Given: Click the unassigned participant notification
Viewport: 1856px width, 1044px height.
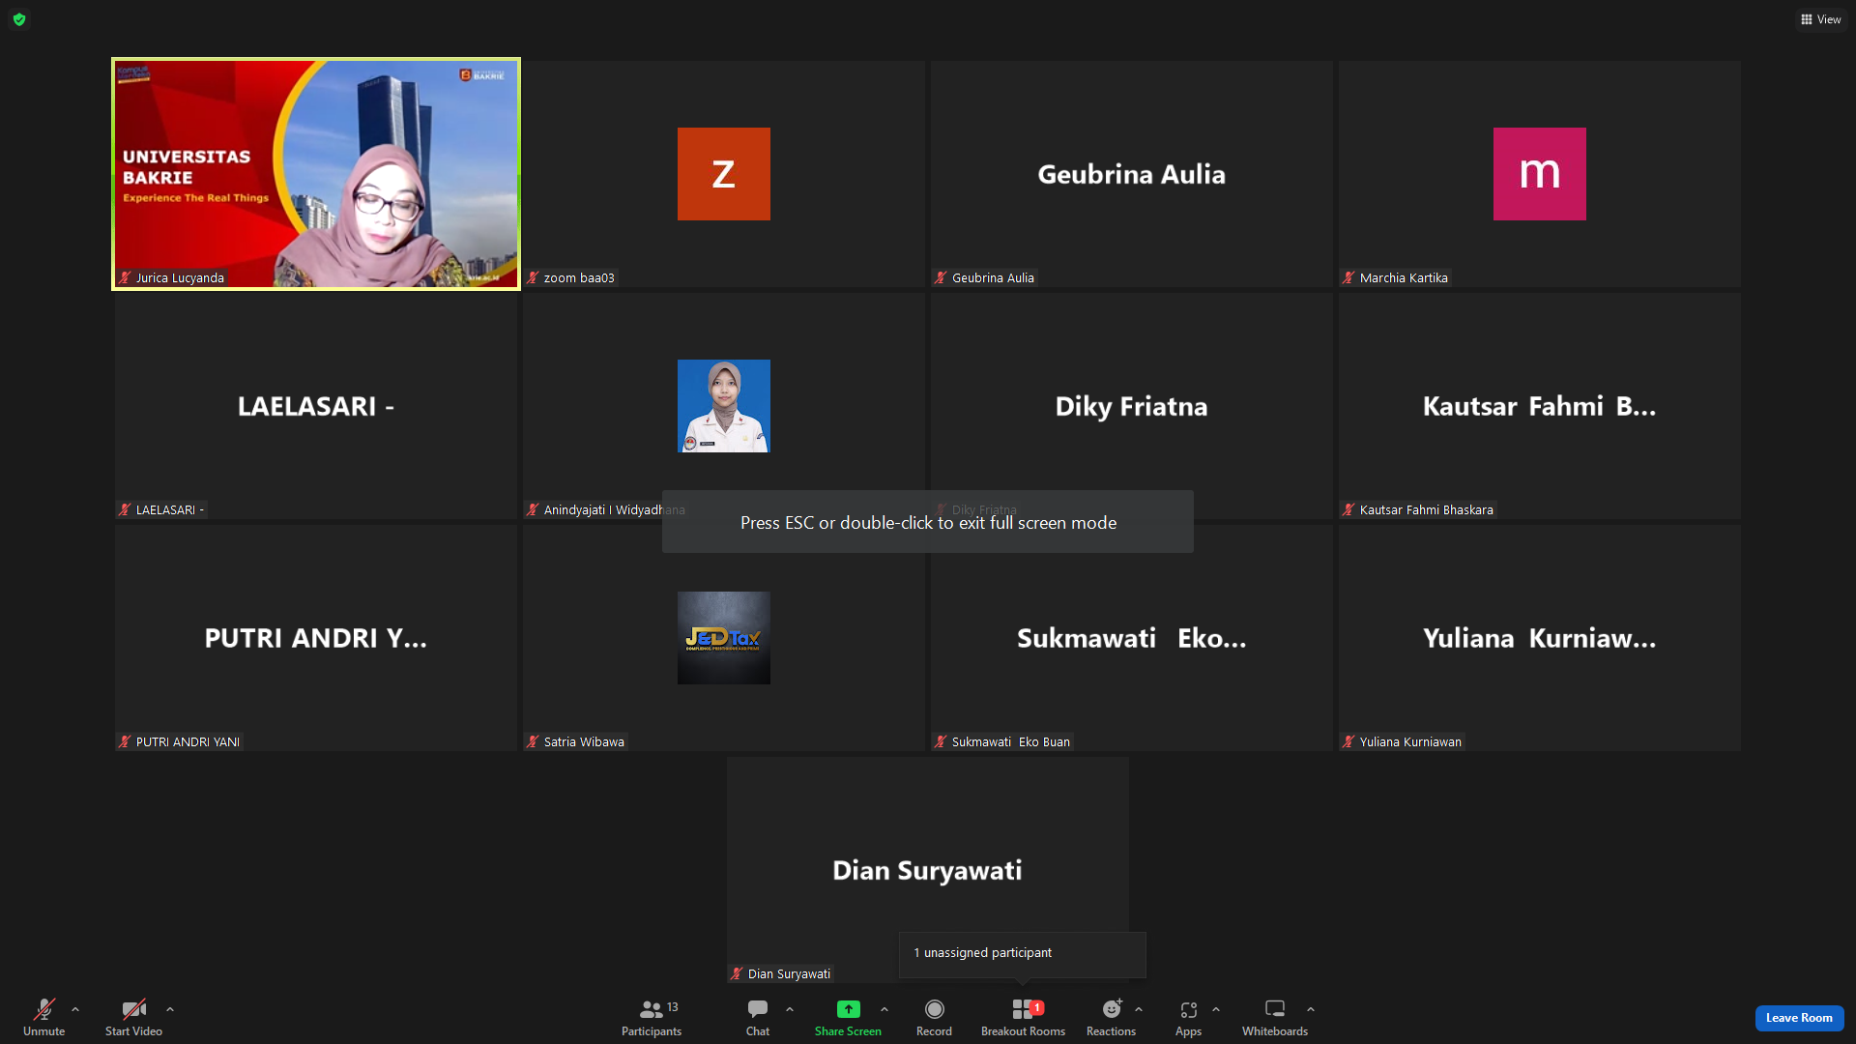Looking at the screenshot, I should [x=1022, y=953].
